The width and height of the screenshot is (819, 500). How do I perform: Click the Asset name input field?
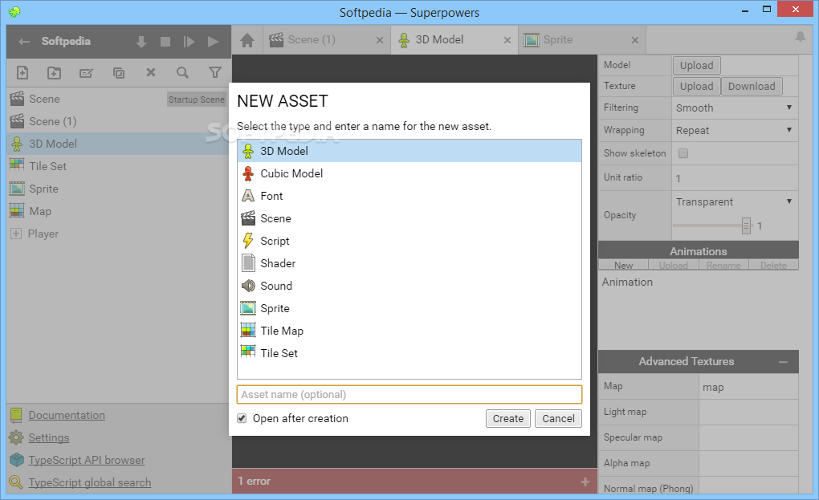[x=409, y=395]
